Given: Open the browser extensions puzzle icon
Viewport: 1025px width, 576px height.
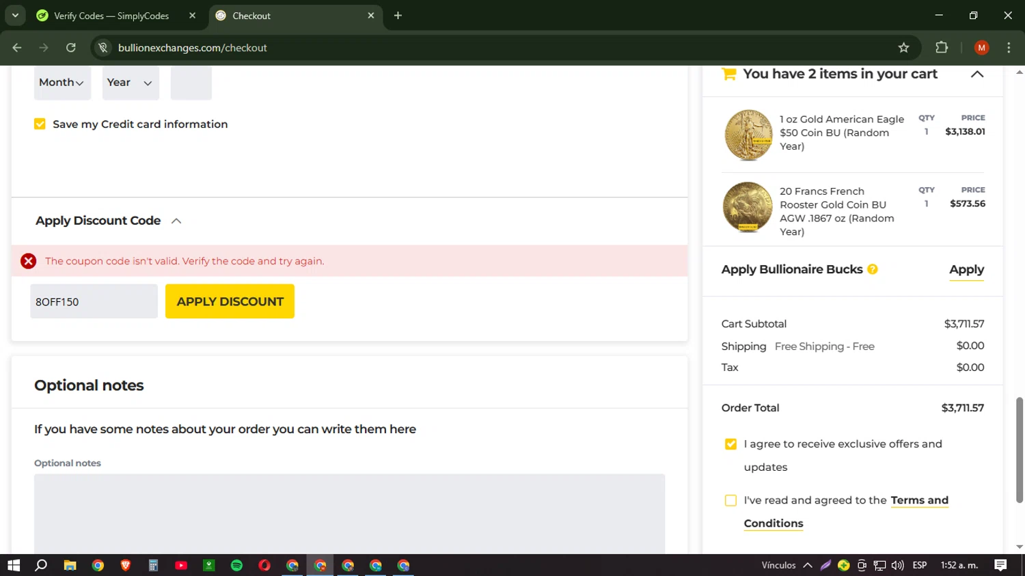Looking at the screenshot, I should 942,48.
